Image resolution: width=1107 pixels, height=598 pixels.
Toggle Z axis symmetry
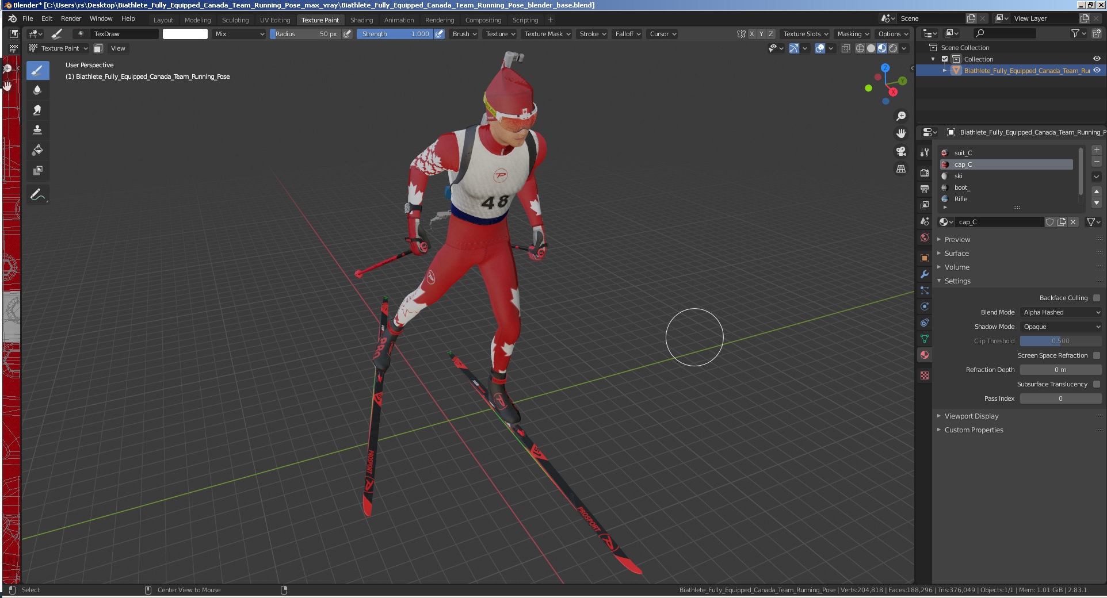pos(771,34)
